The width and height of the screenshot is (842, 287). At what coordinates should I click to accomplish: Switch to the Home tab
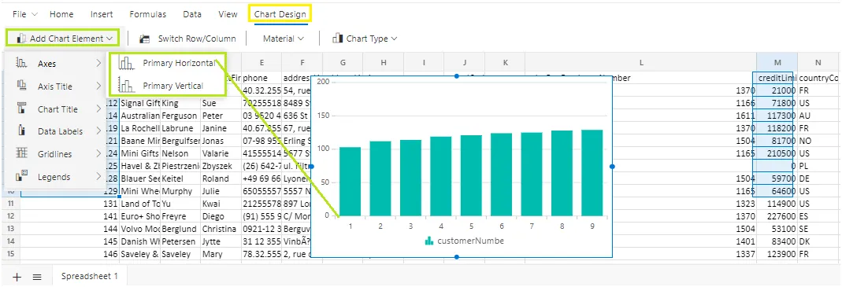(x=61, y=14)
